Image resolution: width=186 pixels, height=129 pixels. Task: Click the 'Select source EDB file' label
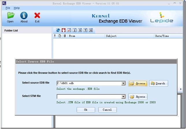36,83
